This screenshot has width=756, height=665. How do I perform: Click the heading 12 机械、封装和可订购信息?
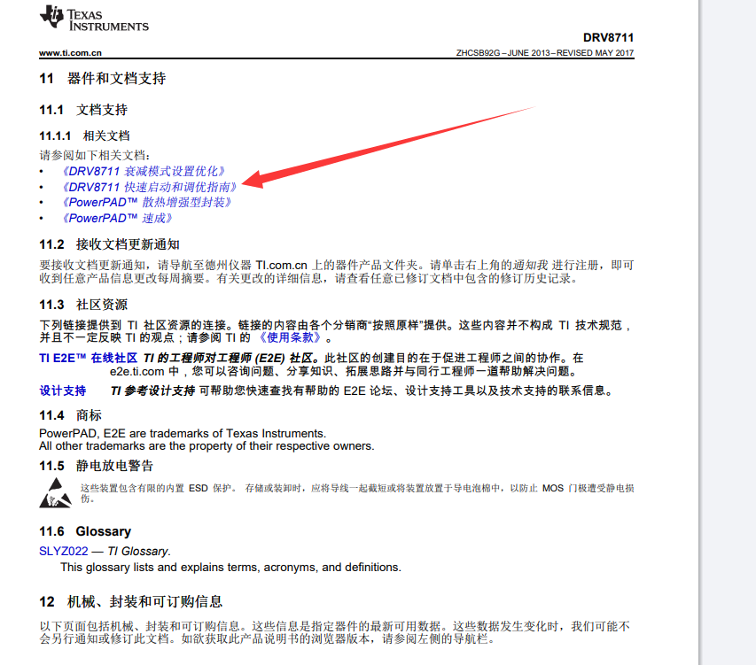[130, 602]
